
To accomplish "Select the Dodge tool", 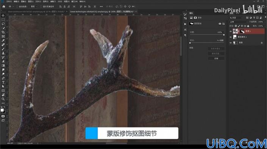I will [3, 74].
